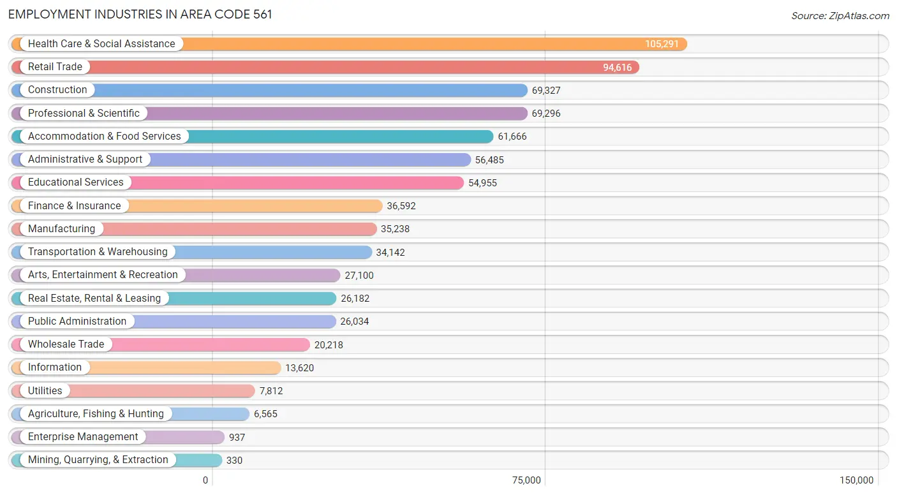Click the 27,100 value

[359, 276]
